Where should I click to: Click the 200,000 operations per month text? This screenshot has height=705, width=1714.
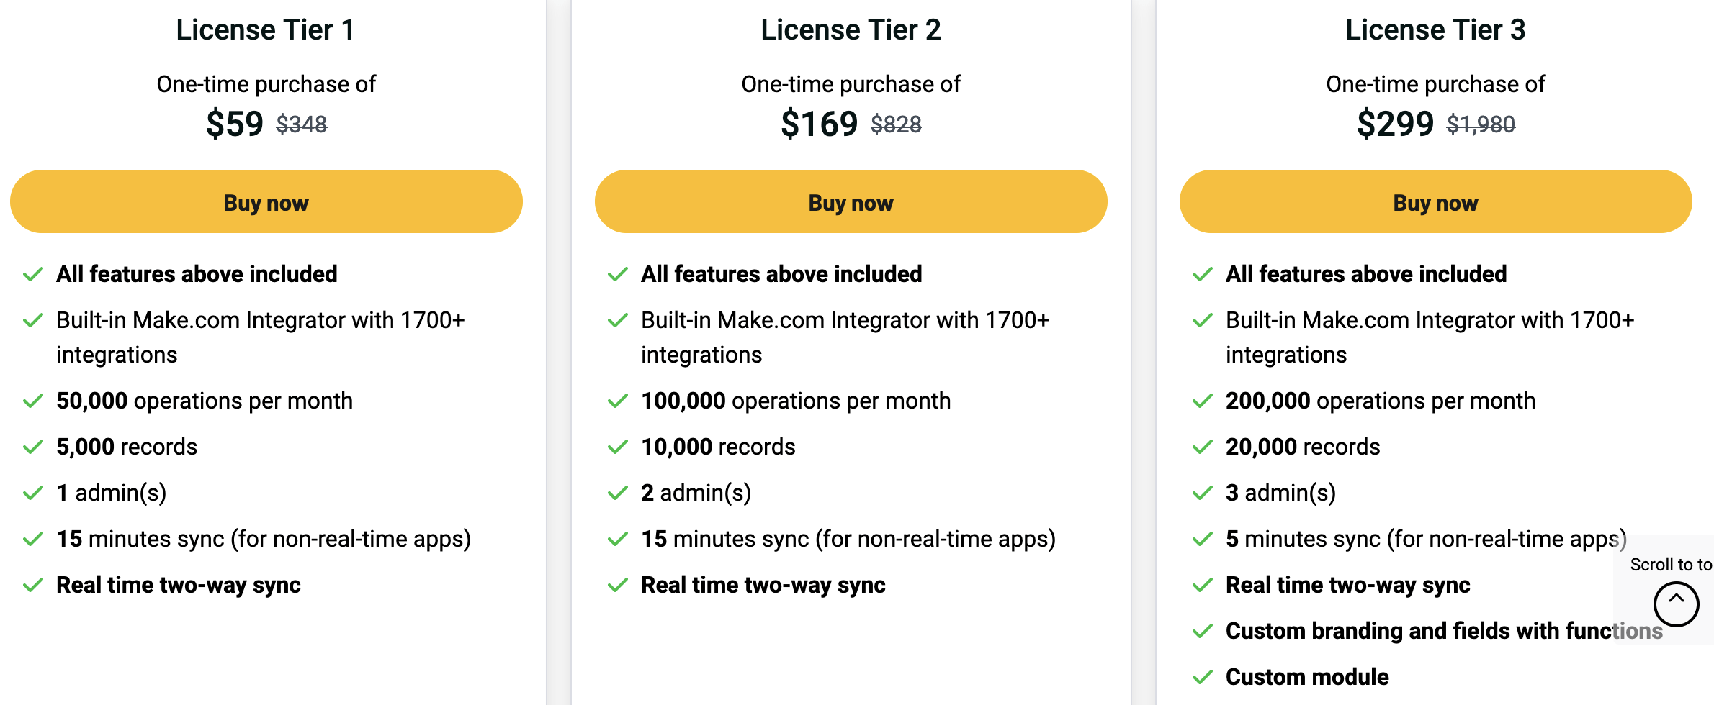click(1380, 401)
